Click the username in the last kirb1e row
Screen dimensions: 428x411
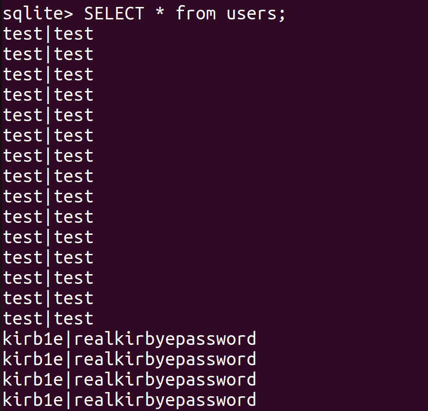point(33,400)
